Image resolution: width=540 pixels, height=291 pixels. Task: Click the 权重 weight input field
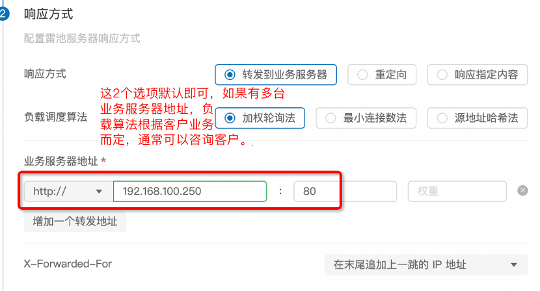coord(457,191)
